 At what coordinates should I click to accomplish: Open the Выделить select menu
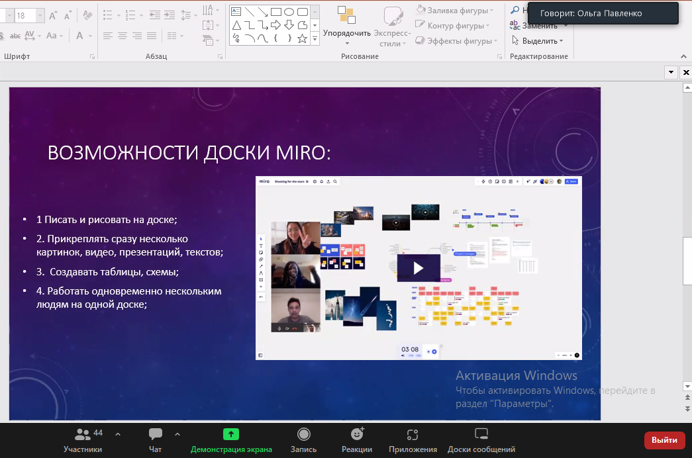(x=538, y=40)
